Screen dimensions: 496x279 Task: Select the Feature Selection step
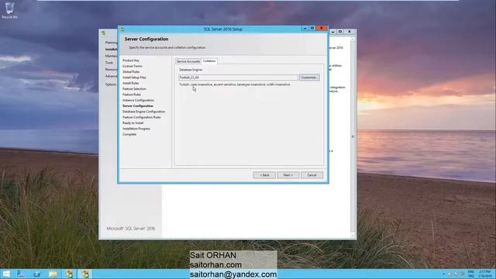pos(134,89)
